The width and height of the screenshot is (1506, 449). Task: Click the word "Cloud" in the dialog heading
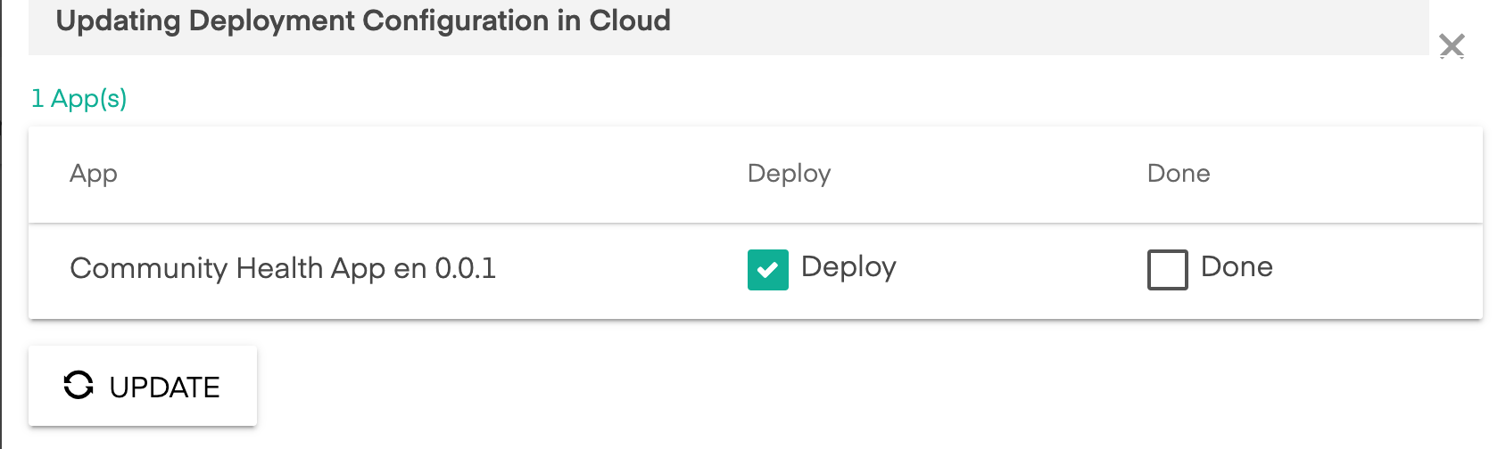pyautogui.click(x=630, y=20)
